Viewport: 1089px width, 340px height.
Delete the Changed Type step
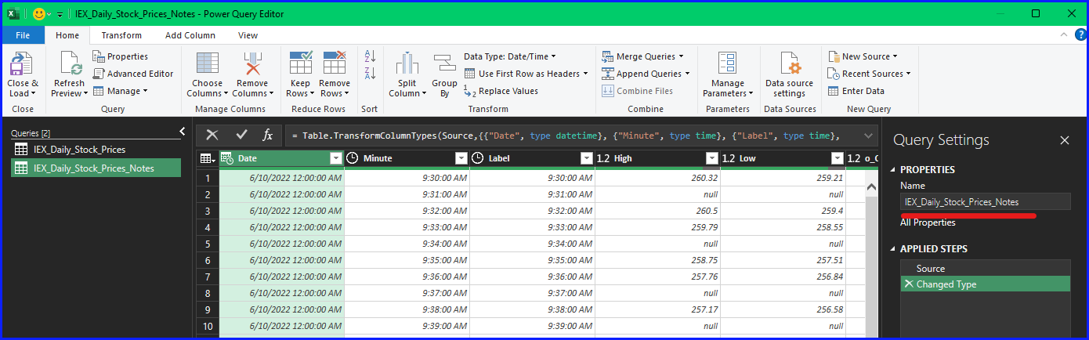[x=909, y=284]
